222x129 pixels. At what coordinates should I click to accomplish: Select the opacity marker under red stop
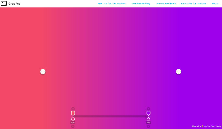pos(73,119)
